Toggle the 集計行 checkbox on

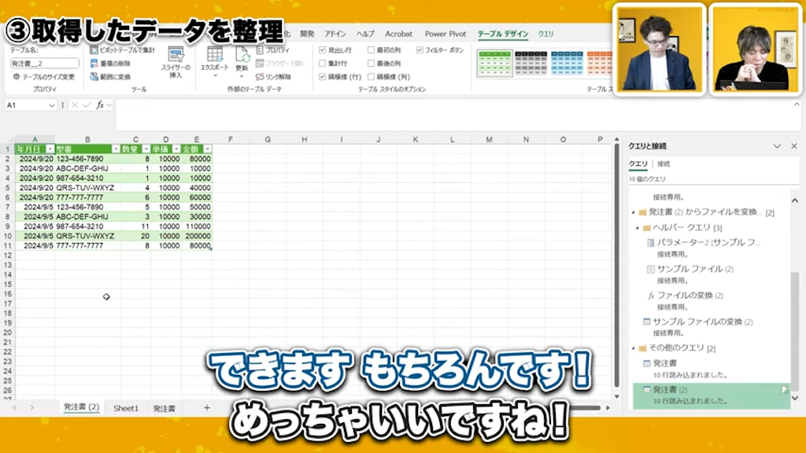(x=321, y=63)
